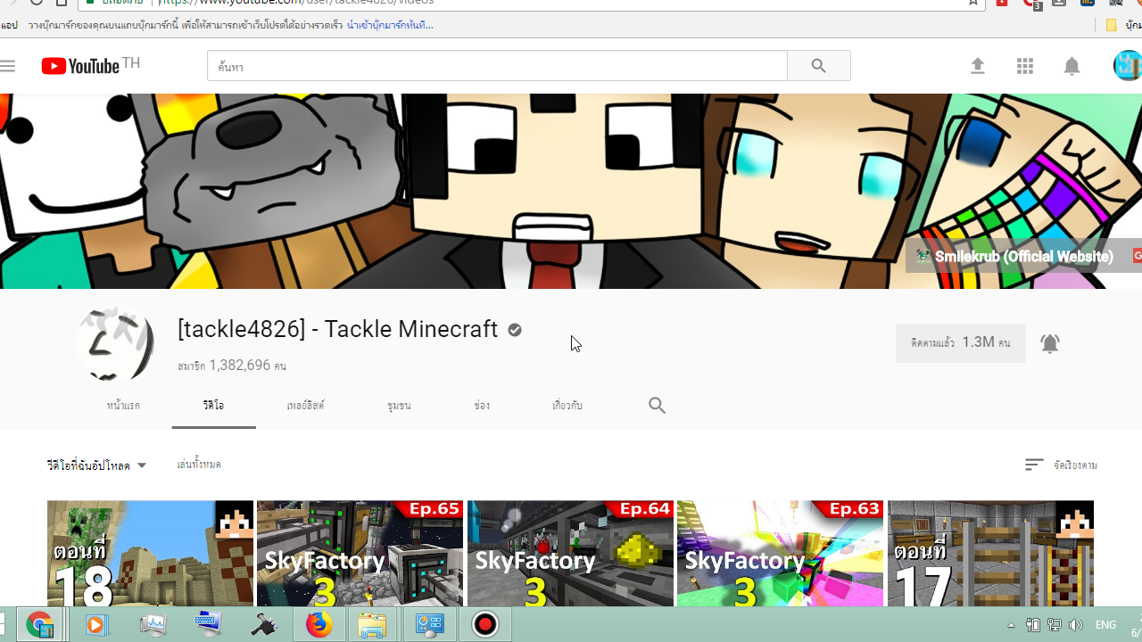Open the YouTube apps grid icon
This screenshot has height=642, width=1142.
(x=1024, y=66)
